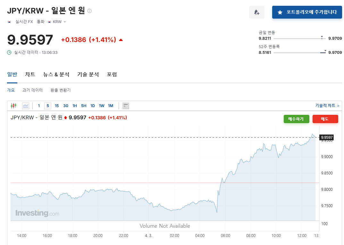Image resolution: width=344 pixels, height=245 pixels.
Task: Click the green clock real-time data icon
Action: [9, 52]
